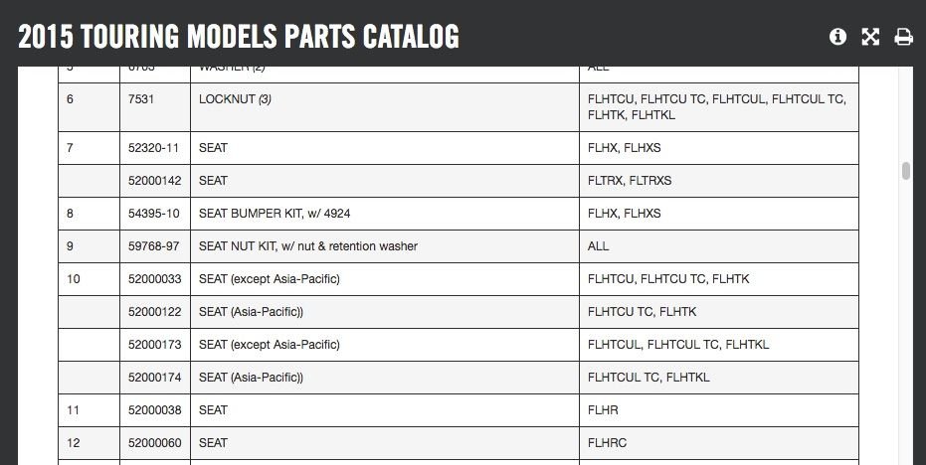Select the FLTRX, FLTRXS models cell
The width and height of the screenshot is (926, 465).
point(630,181)
